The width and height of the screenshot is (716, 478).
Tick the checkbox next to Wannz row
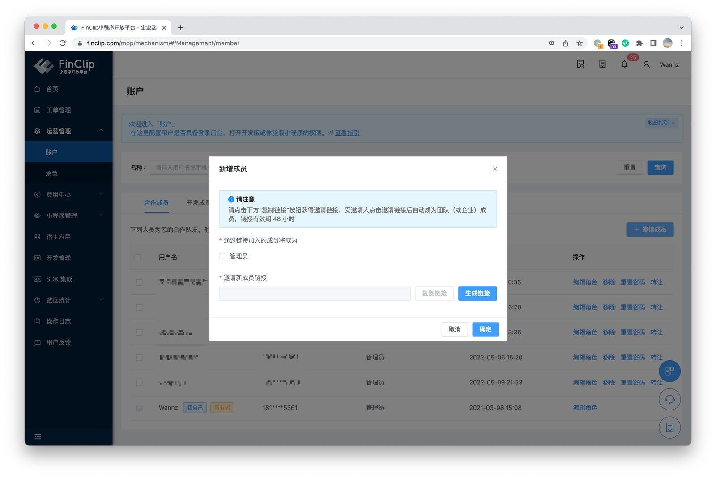point(139,407)
